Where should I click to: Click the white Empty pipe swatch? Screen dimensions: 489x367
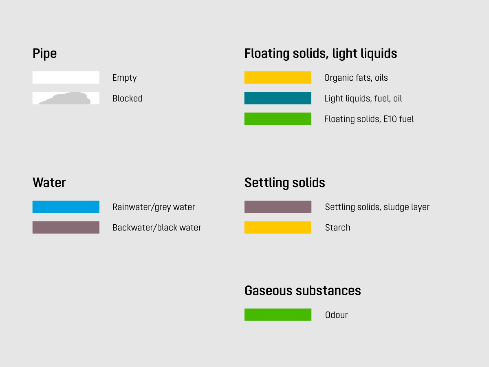[66, 77]
